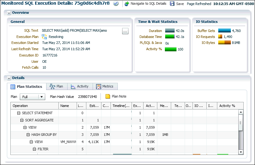Open the Metrics tab
The image size is (255, 165).
point(105,86)
